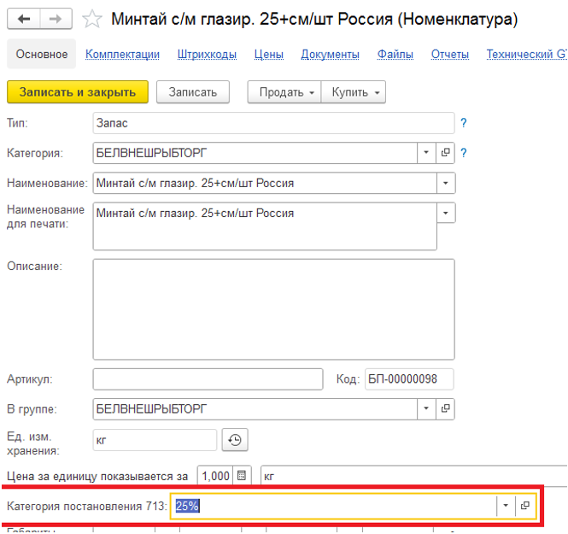Open the Категория постановления 713 dropdown
This screenshot has width=568, height=534.
pyautogui.click(x=506, y=506)
